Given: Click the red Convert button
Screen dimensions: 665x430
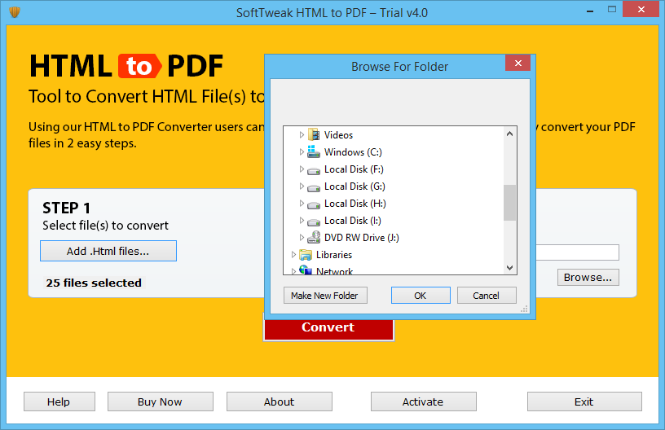Looking at the screenshot, I should pos(328,329).
